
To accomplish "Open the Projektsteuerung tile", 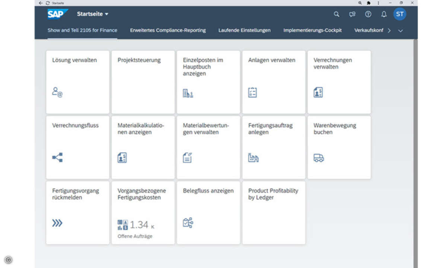I will tap(143, 82).
